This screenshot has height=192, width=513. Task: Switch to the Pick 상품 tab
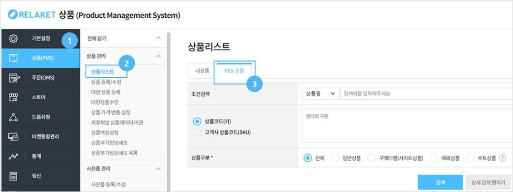coord(234,71)
